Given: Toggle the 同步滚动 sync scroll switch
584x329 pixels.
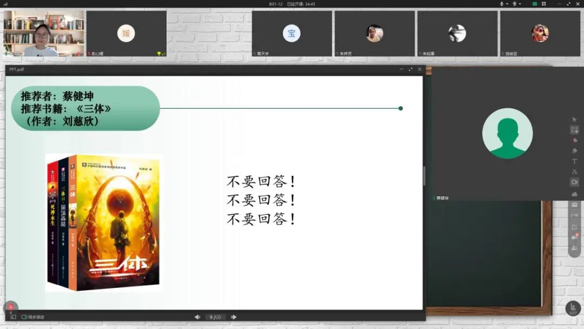Looking at the screenshot, I should click(24, 317).
